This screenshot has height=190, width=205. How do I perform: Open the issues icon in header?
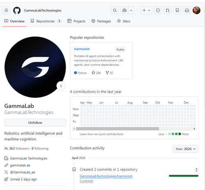click(158, 10)
